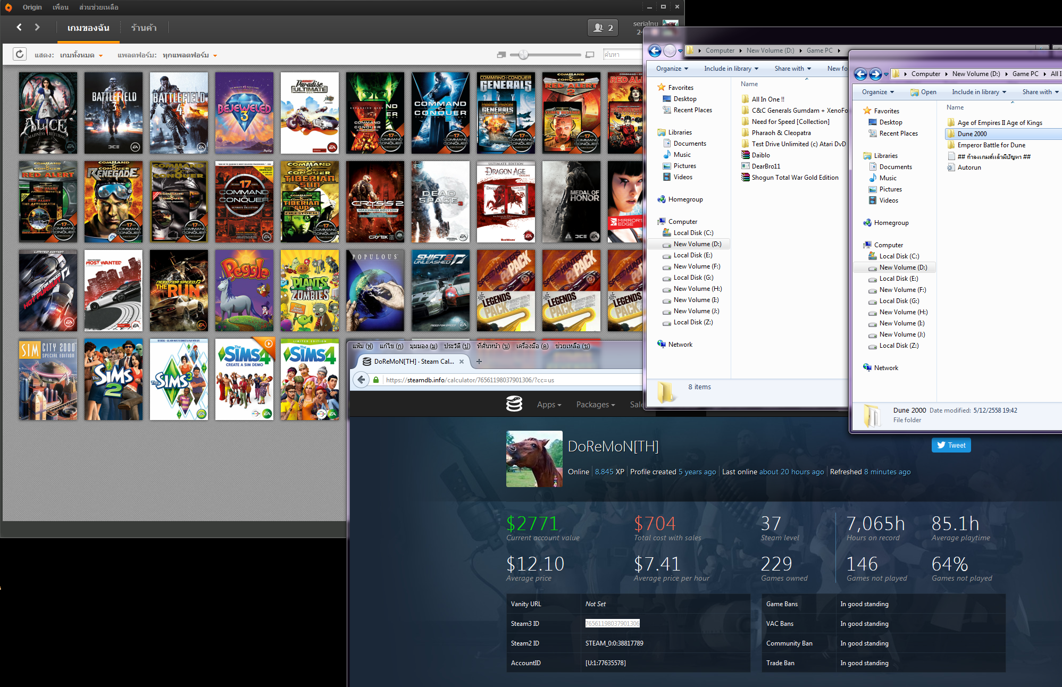Select Battlefield 4 game cover
This screenshot has width=1062, height=687.
[179, 113]
